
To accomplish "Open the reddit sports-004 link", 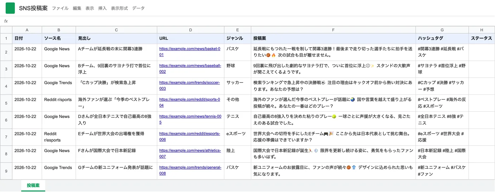I will coord(190,103).
